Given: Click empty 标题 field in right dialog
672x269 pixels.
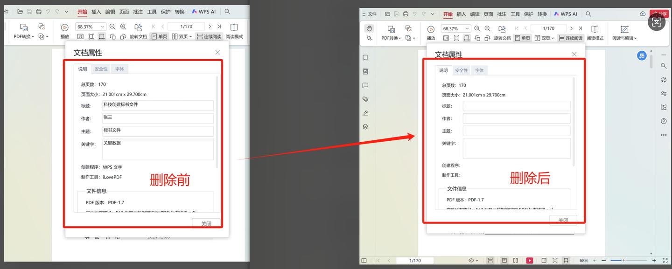Looking at the screenshot, I should [x=517, y=106].
